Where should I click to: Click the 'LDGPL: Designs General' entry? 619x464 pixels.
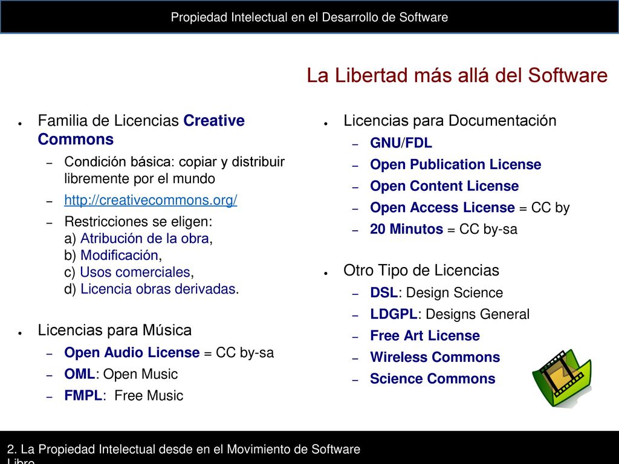450,314
